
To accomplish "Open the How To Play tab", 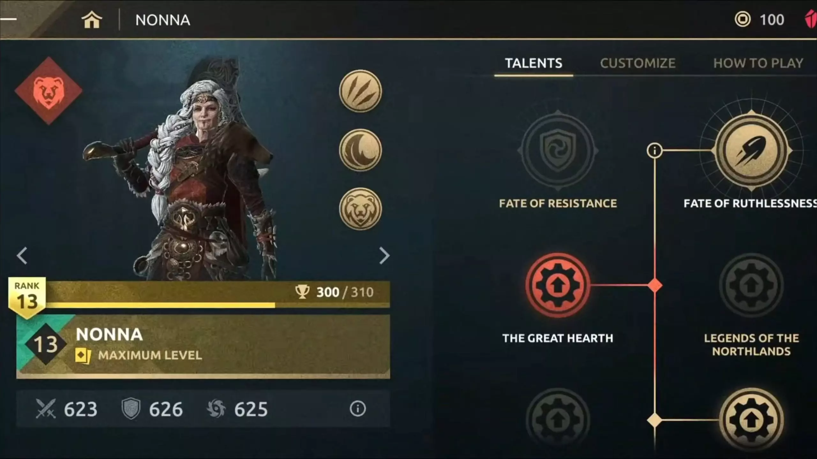I will 758,63.
